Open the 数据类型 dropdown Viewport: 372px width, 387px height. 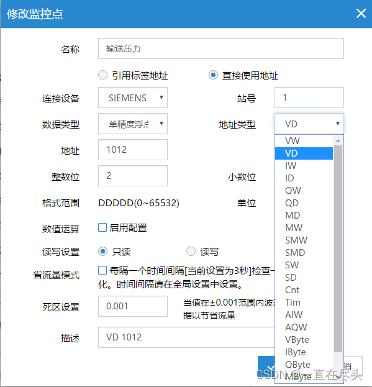[x=133, y=124]
